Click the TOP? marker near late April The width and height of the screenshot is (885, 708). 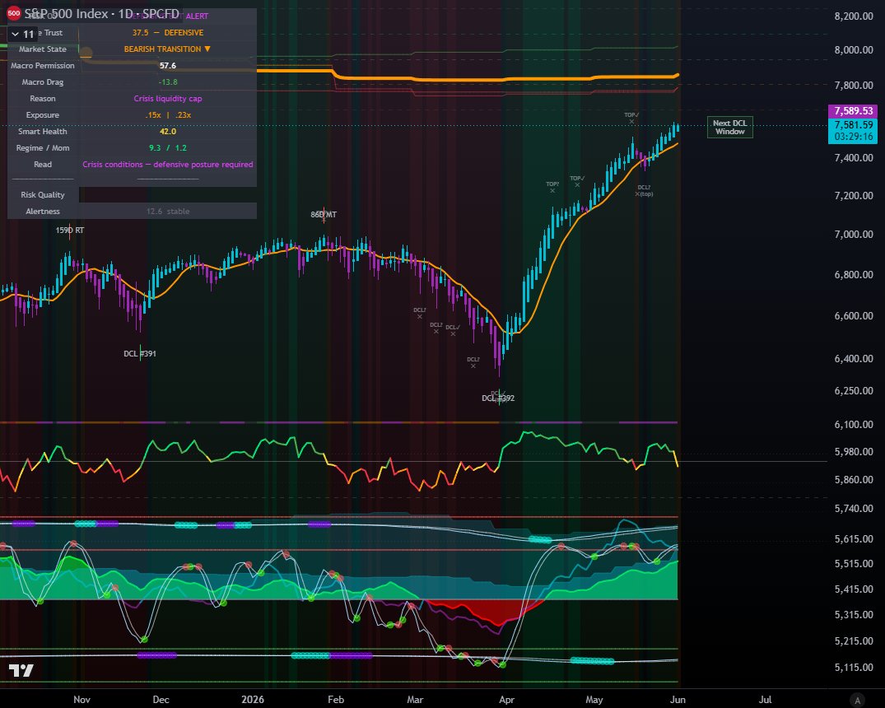(552, 187)
